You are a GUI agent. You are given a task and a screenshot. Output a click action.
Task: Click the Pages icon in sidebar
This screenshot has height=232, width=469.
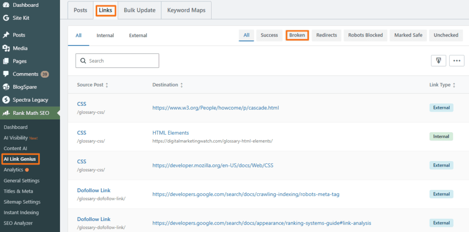(x=6, y=61)
